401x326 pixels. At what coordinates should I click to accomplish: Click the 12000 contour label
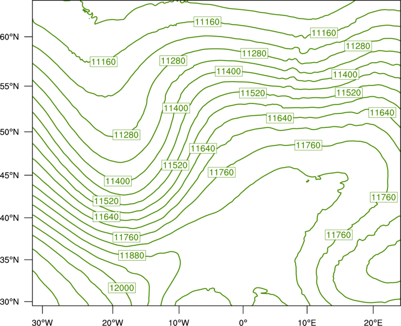coord(122,288)
